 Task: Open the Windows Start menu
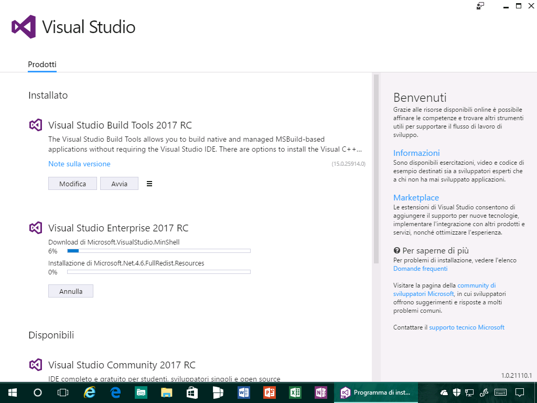tap(13, 393)
